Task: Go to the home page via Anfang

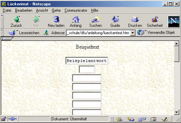Action: [76, 22]
